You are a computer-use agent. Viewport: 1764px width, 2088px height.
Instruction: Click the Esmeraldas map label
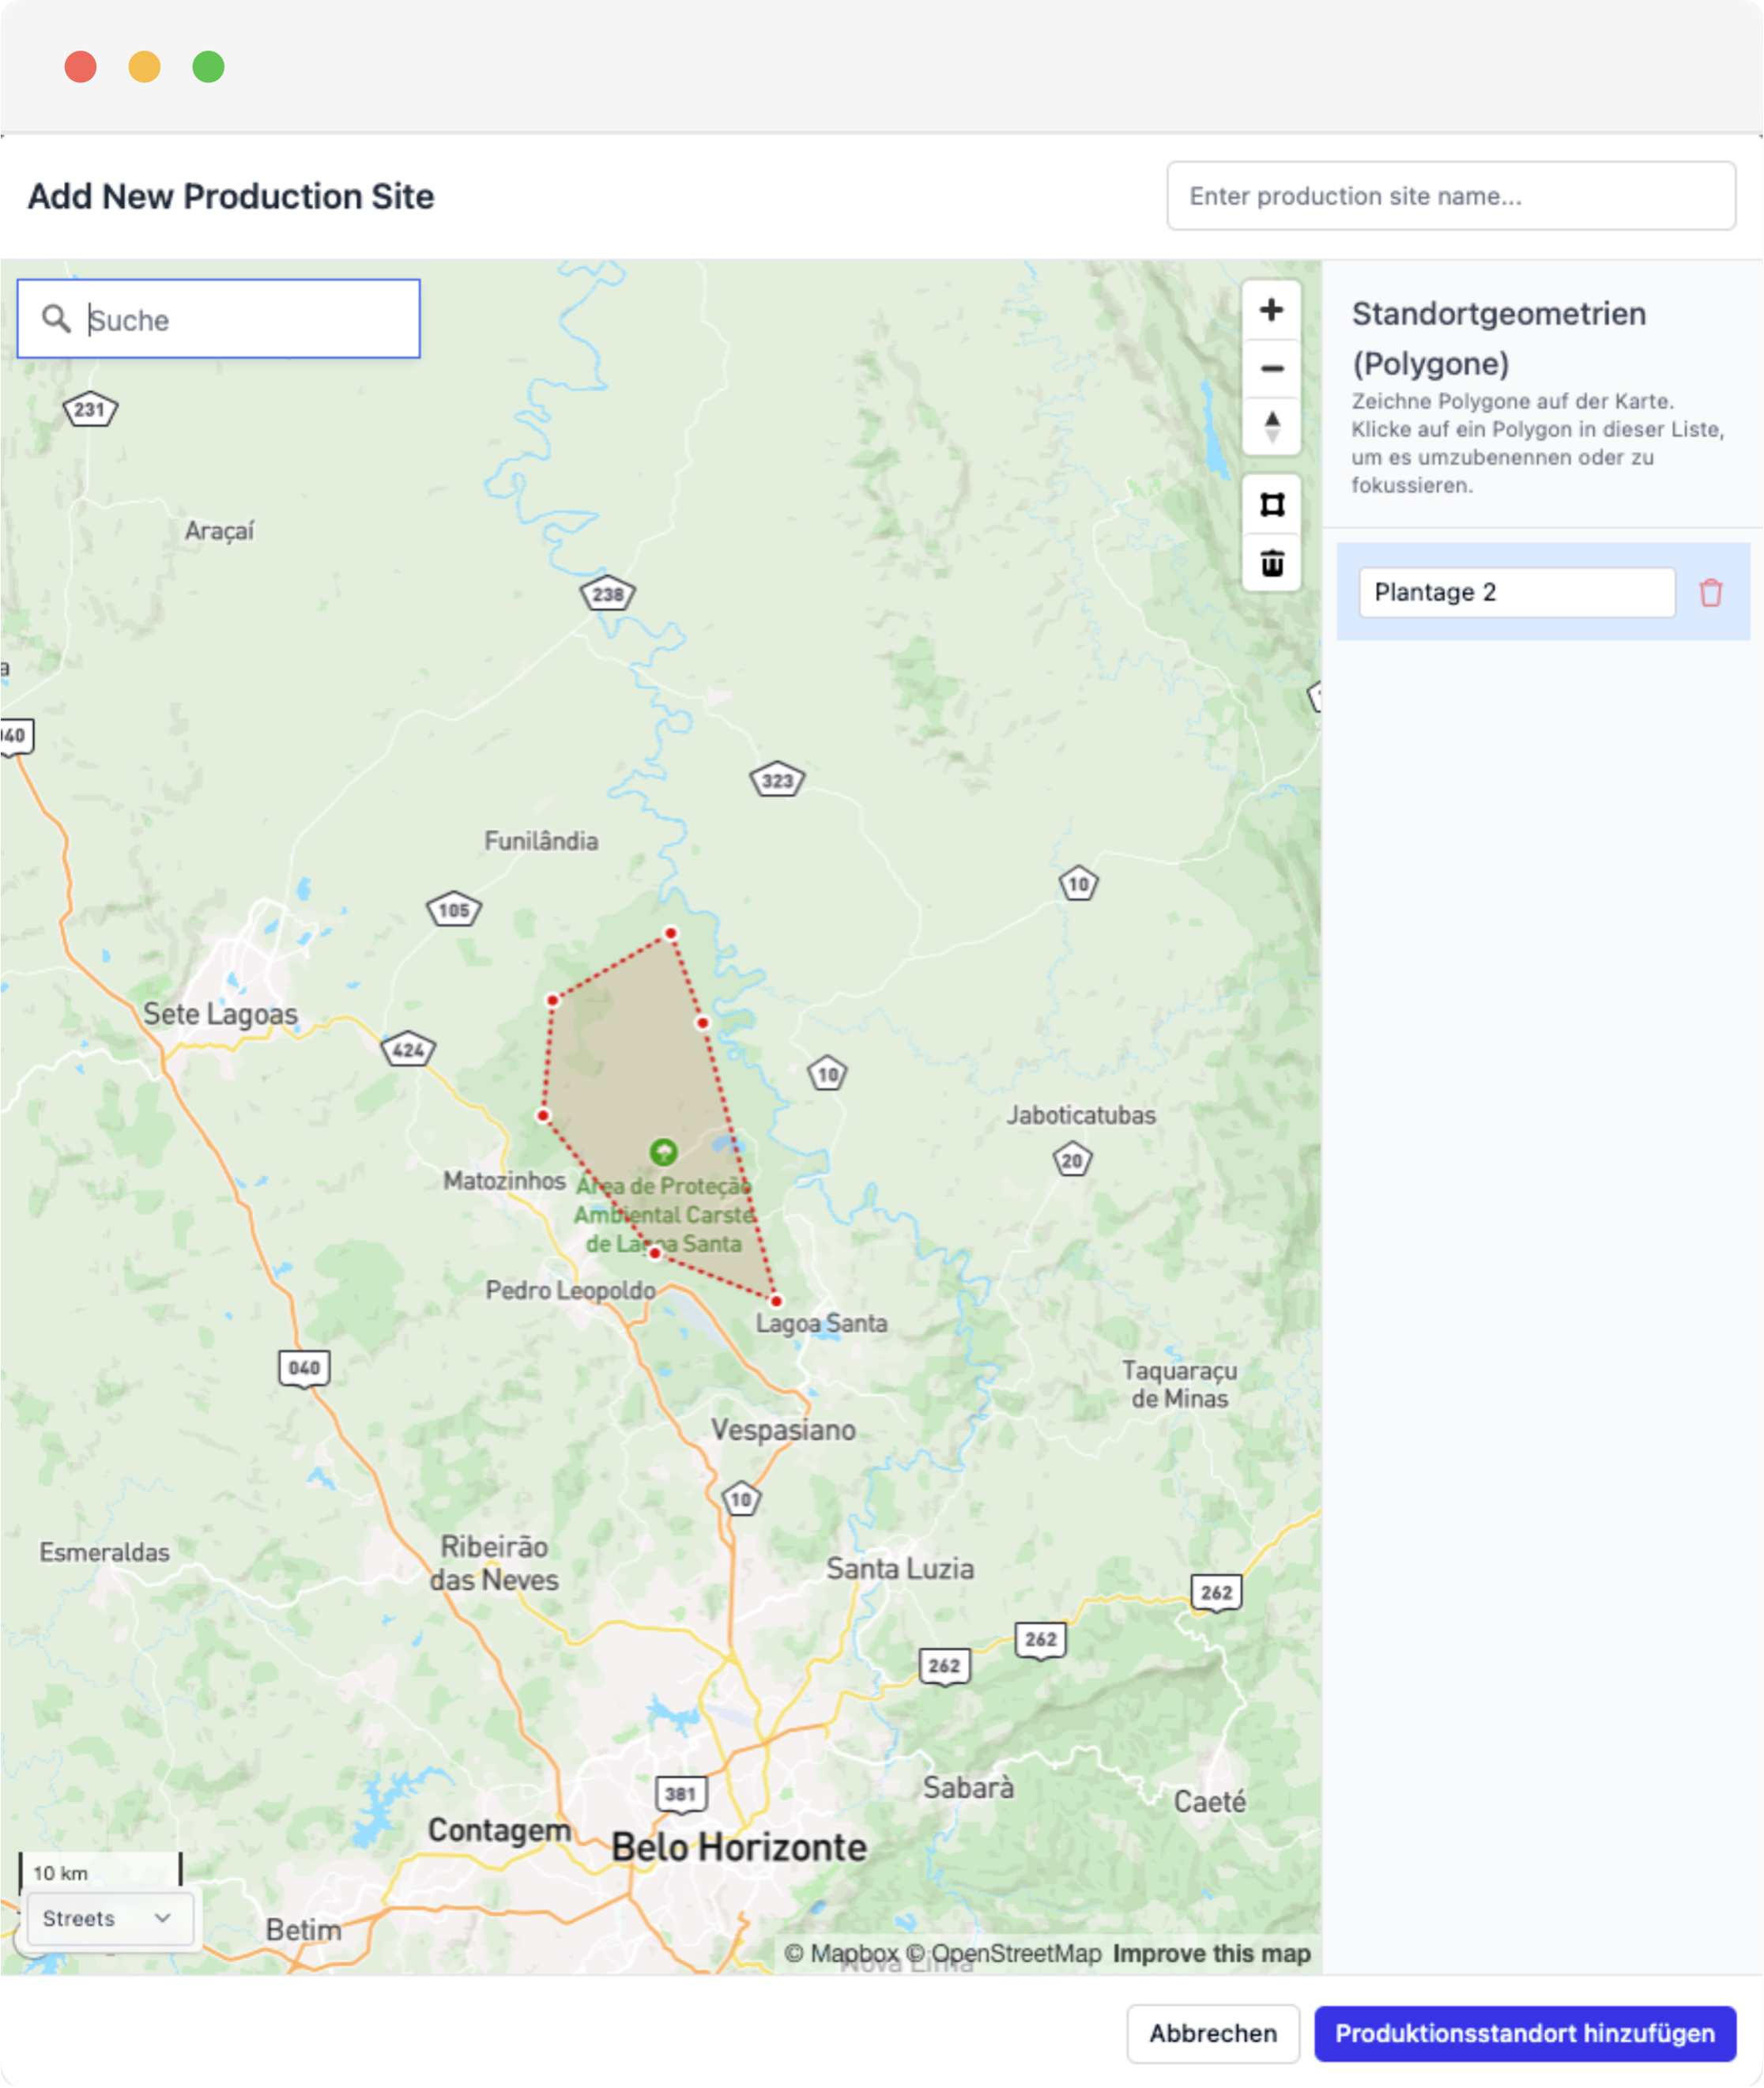[104, 1552]
